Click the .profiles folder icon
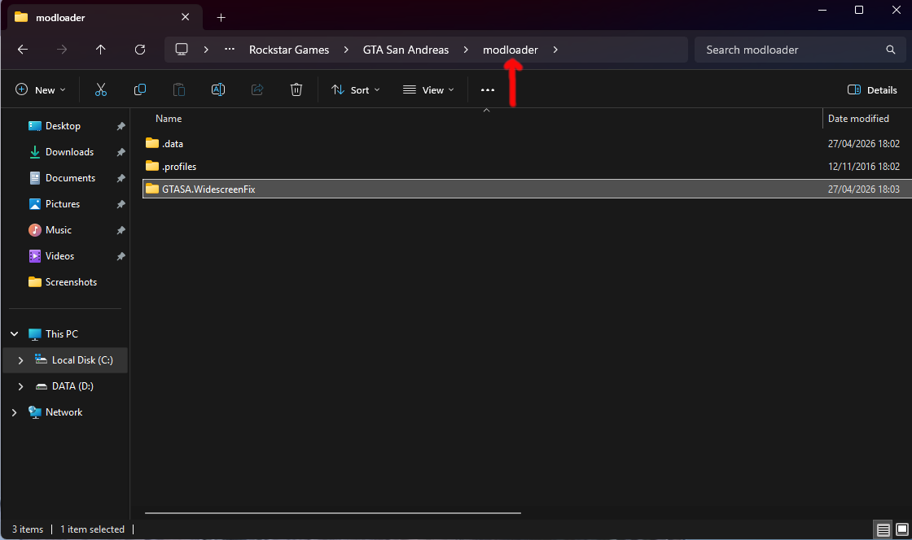 coord(152,165)
